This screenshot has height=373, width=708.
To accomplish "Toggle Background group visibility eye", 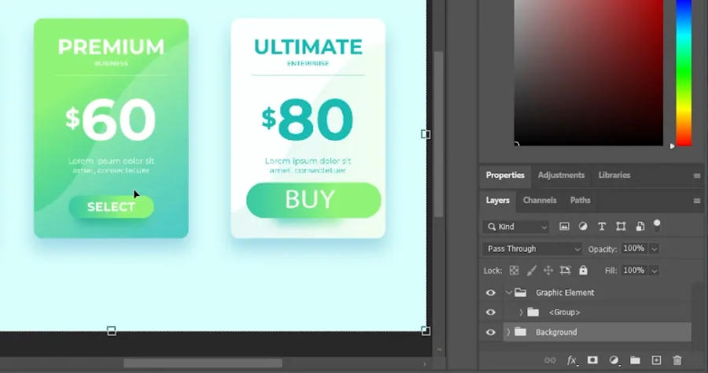I will [490, 332].
